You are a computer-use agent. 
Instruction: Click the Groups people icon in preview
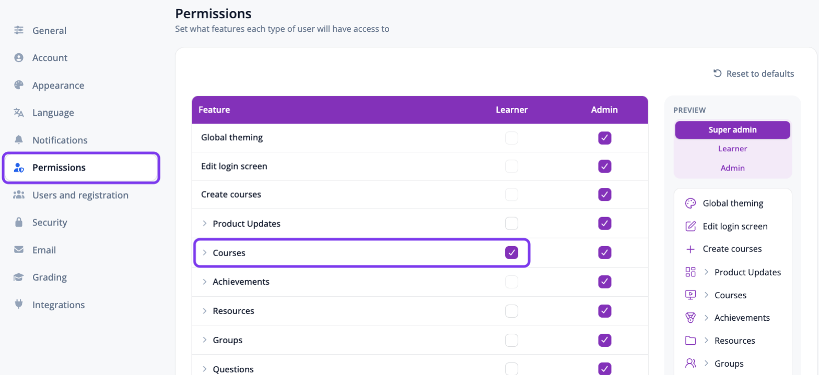[x=691, y=363]
